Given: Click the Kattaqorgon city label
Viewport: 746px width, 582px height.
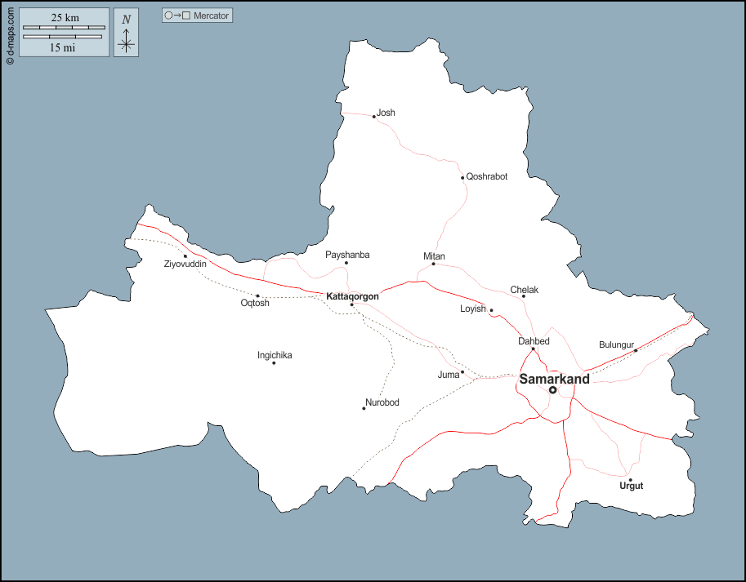Looking at the screenshot, I should [x=352, y=296].
